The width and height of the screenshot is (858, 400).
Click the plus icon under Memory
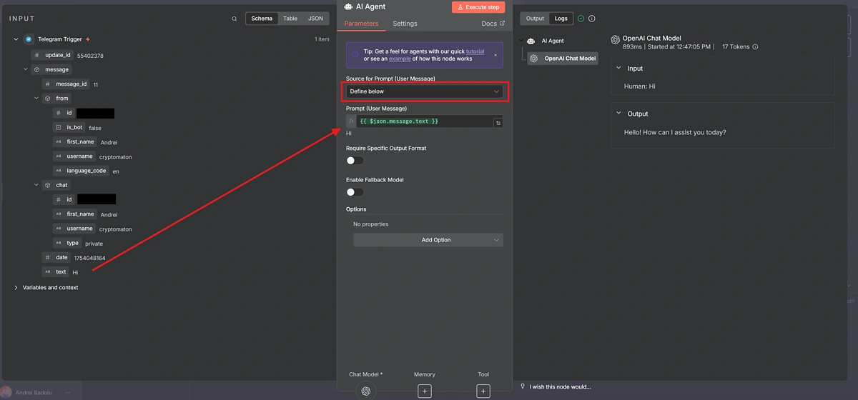coord(424,391)
